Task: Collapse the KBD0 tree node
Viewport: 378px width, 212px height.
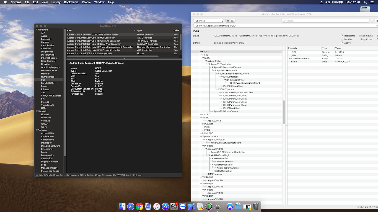Action: click(x=203, y=58)
